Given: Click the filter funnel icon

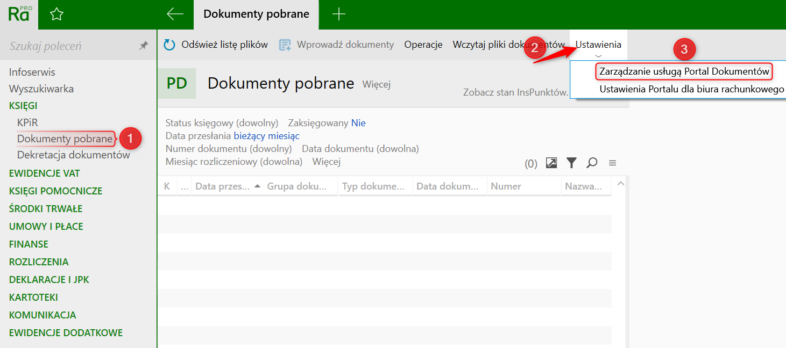Looking at the screenshot, I should pos(571,163).
